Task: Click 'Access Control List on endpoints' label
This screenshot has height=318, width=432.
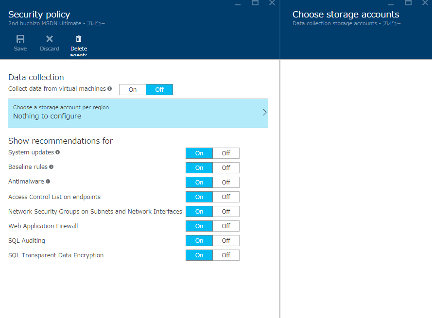Action: pos(54,197)
